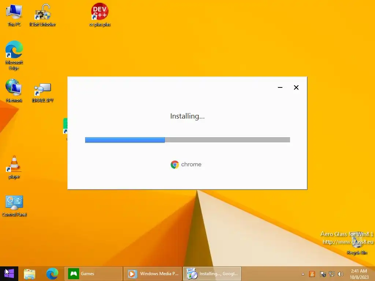The image size is (375, 281).
Task: Click the Chrome installation progress bar
Action: 187,140
